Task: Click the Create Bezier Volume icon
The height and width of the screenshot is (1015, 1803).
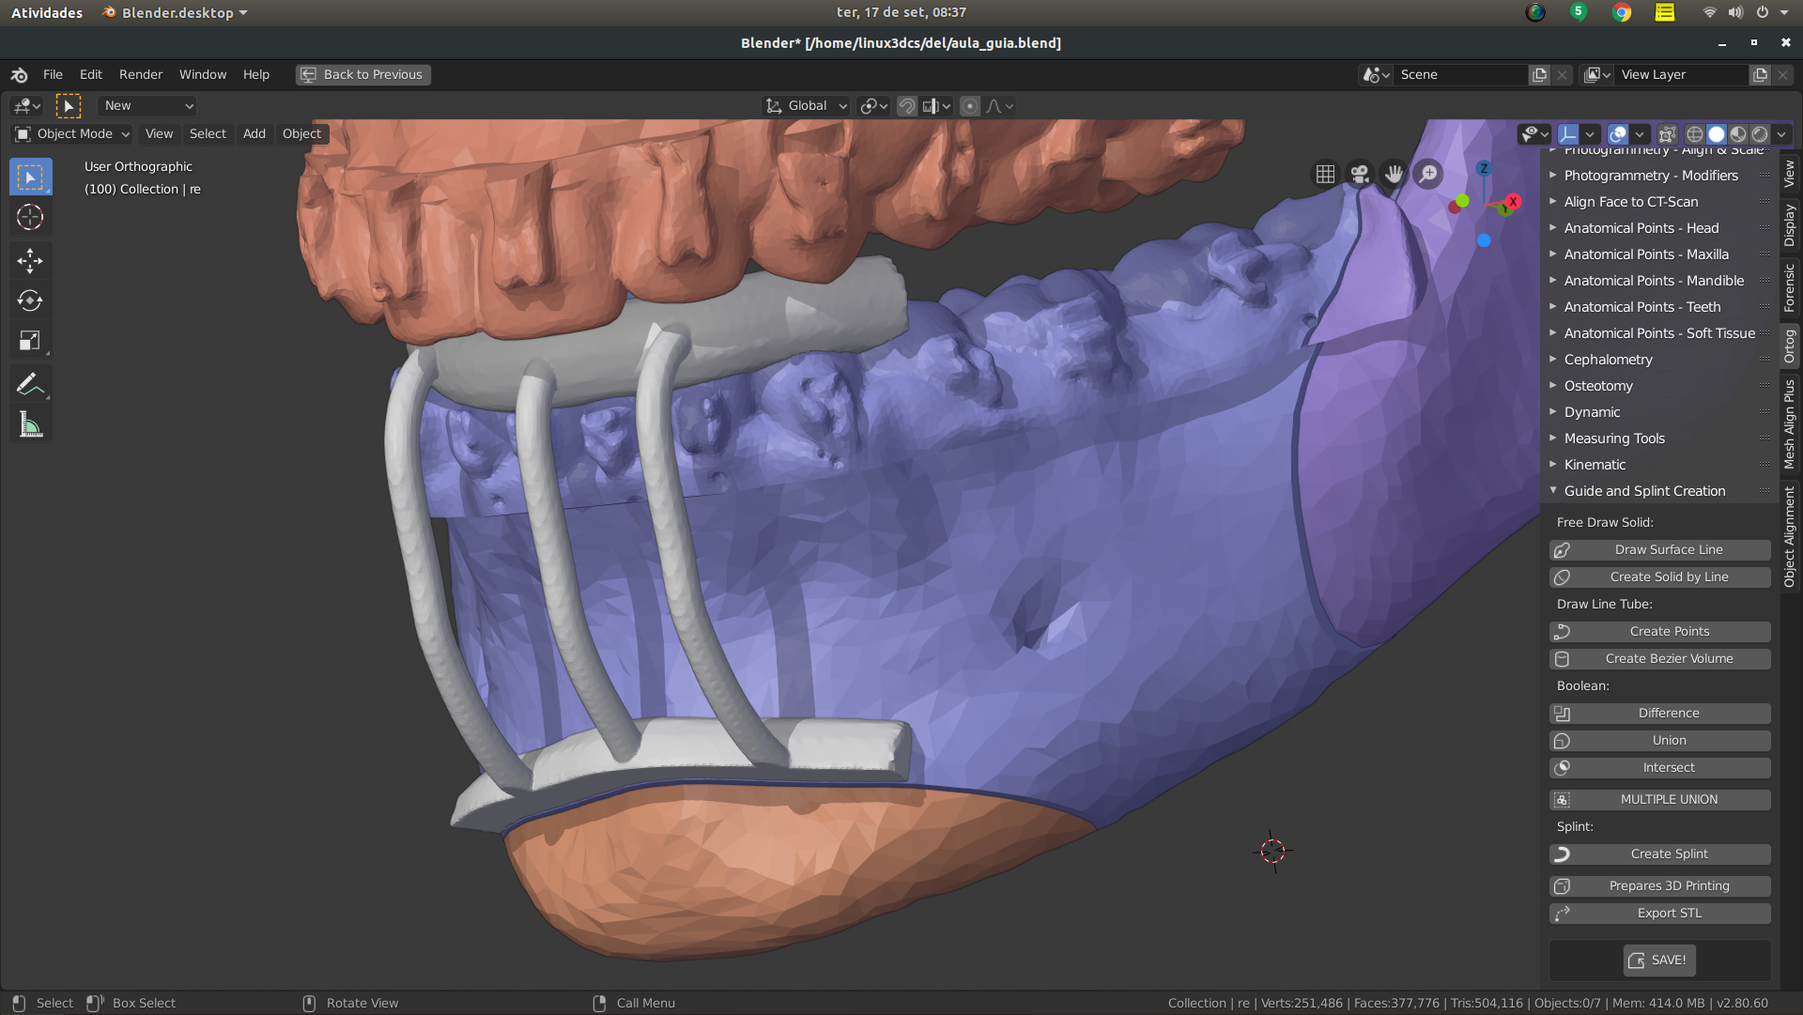Action: point(1562,659)
